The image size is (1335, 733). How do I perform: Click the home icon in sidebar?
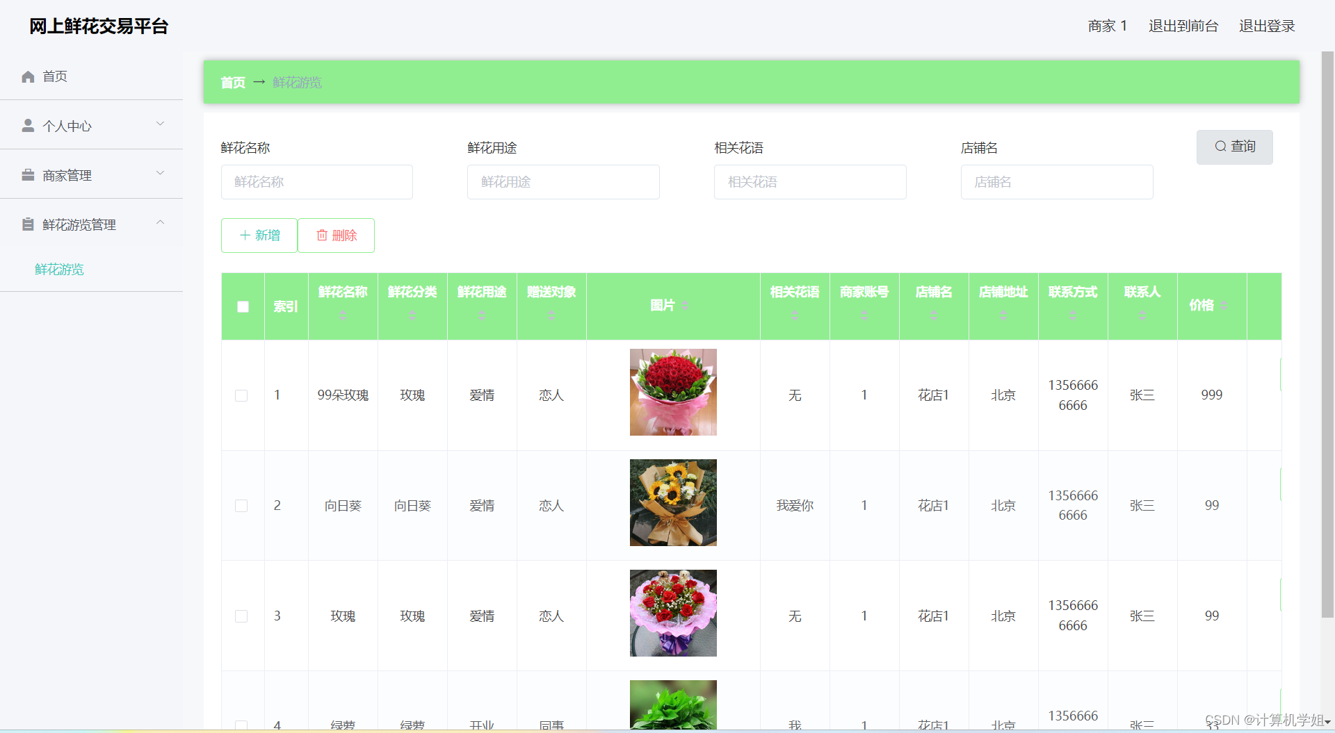(x=28, y=76)
